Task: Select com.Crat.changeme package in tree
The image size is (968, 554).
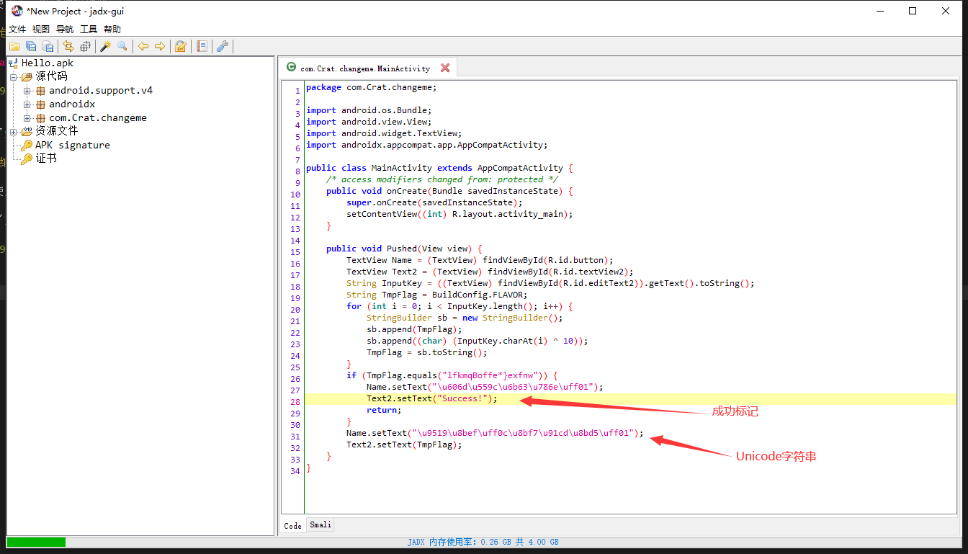Action: coord(98,118)
